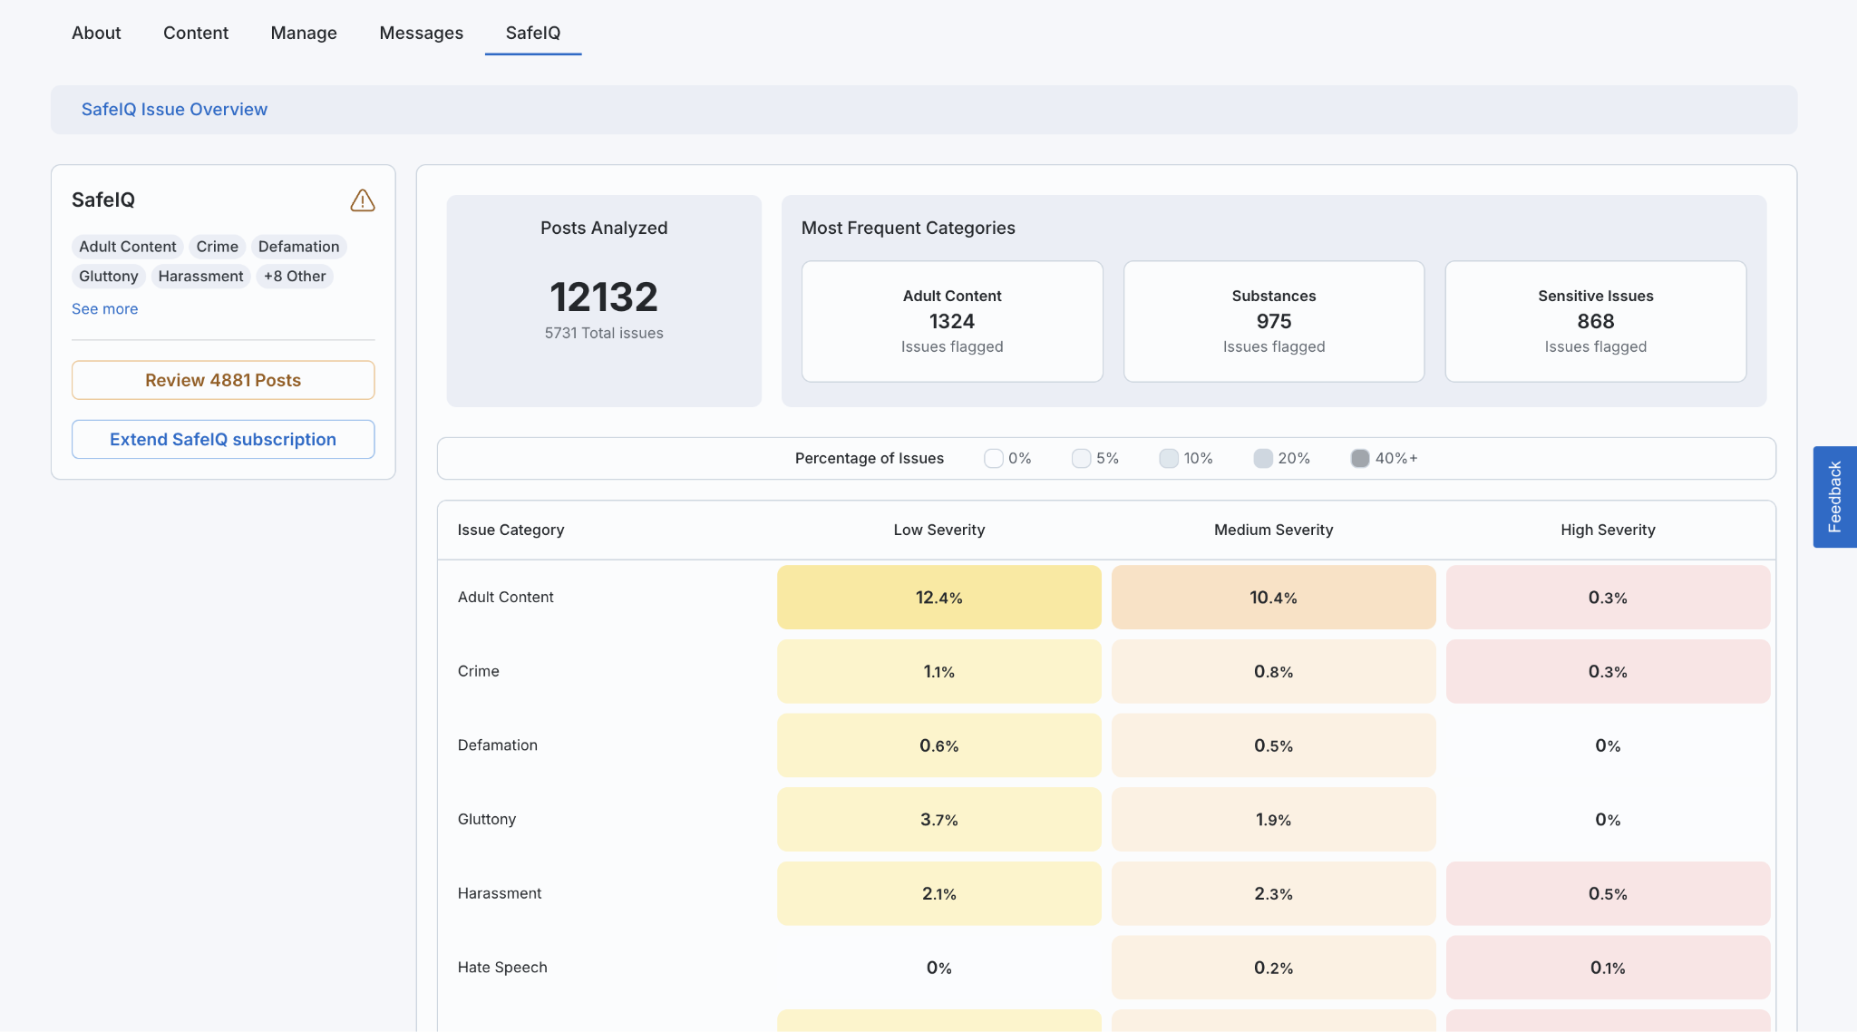Click Extend SafeIQ subscription button
Screen dimensions: 1857x1032
pos(223,439)
